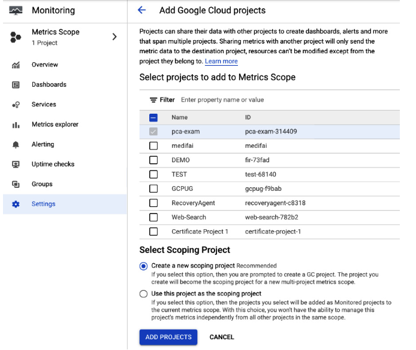Click the pca-exam-314409 ID cell
This screenshot has height=350, width=416.
pos(271,132)
